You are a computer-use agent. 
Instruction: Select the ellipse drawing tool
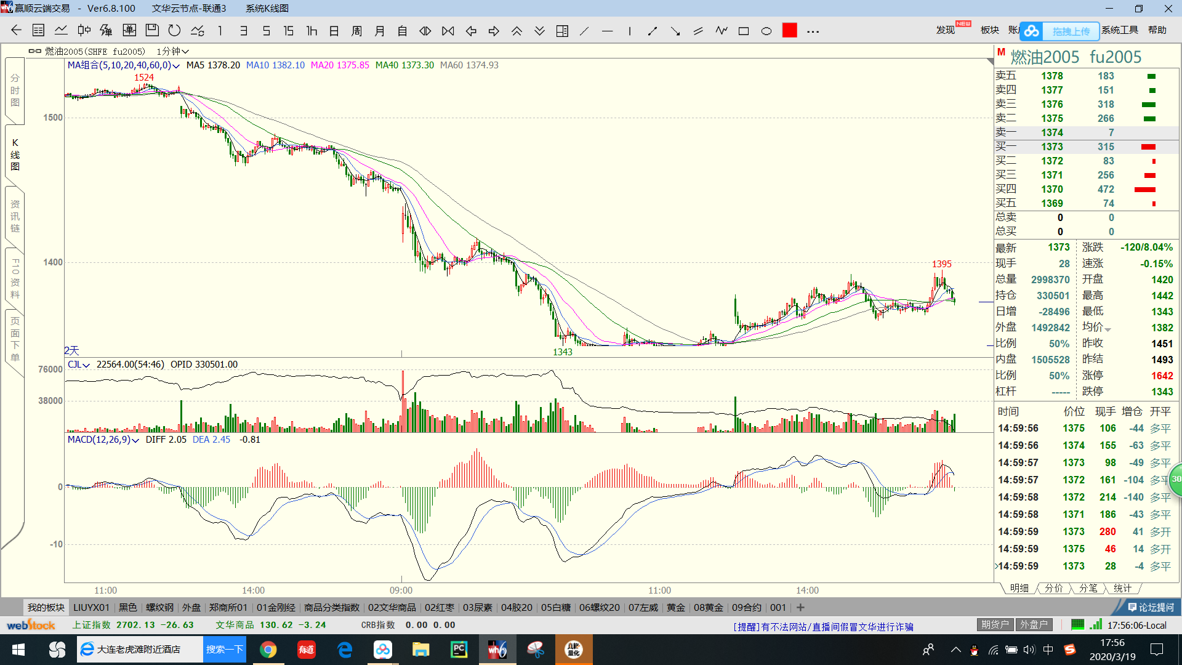(766, 31)
